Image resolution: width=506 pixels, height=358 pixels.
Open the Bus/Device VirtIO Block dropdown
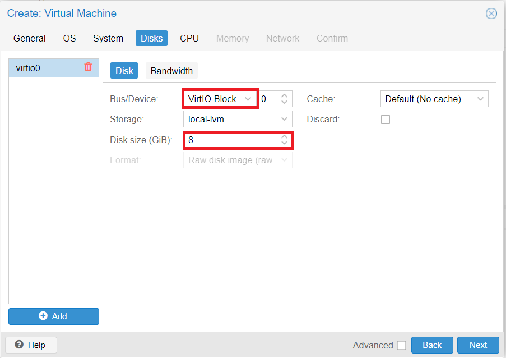click(x=220, y=99)
